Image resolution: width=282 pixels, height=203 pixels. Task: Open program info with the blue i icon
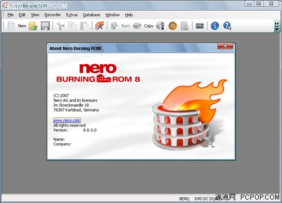(x=215, y=26)
